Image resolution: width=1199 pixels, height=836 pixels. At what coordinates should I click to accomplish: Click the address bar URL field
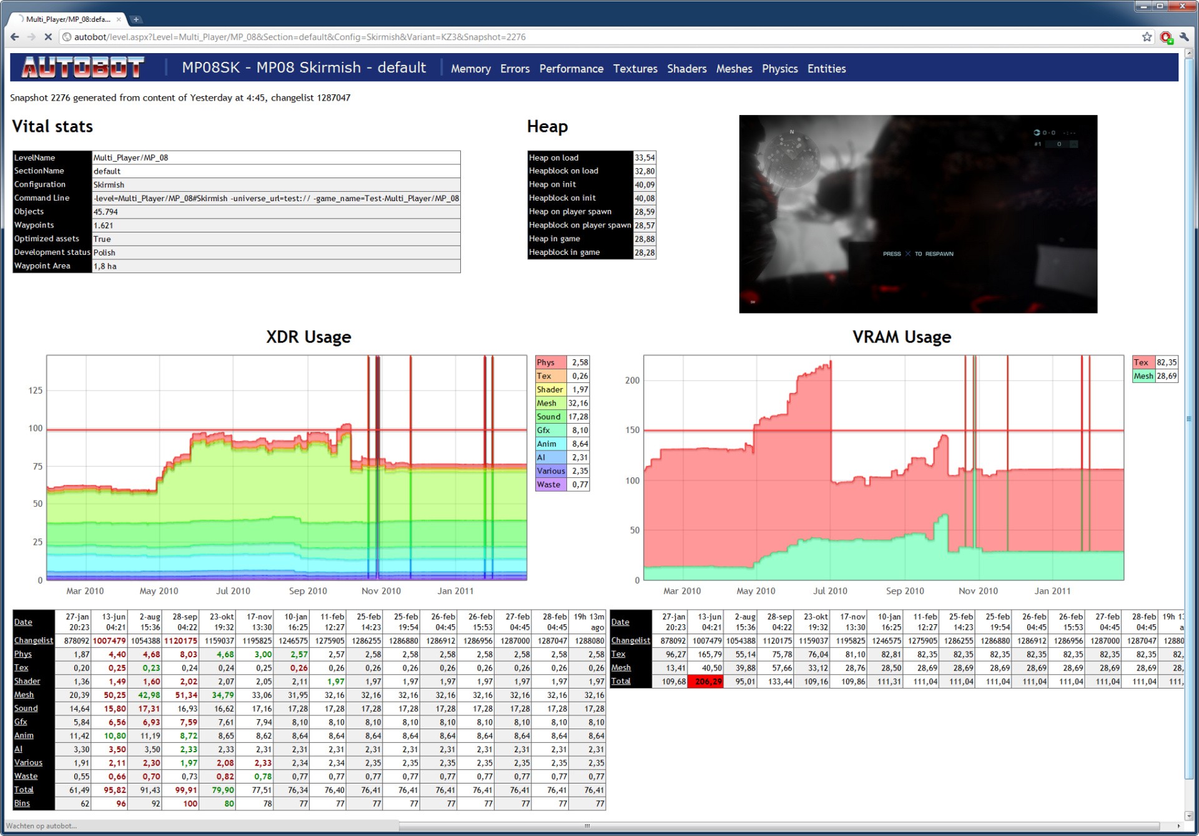tap(562, 37)
